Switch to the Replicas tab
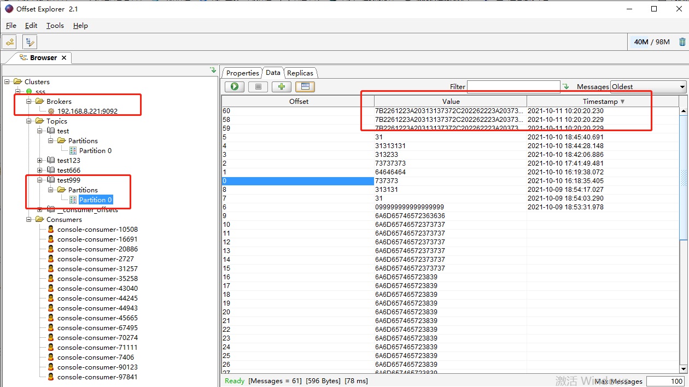Screen dimensions: 689x387 click(300, 73)
